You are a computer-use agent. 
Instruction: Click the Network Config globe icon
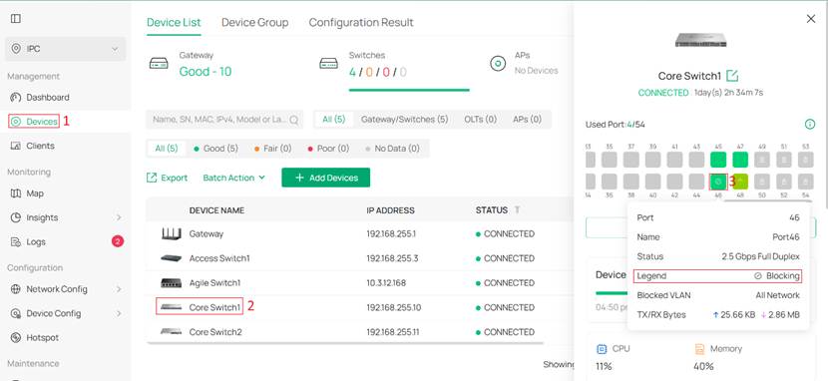pos(16,289)
